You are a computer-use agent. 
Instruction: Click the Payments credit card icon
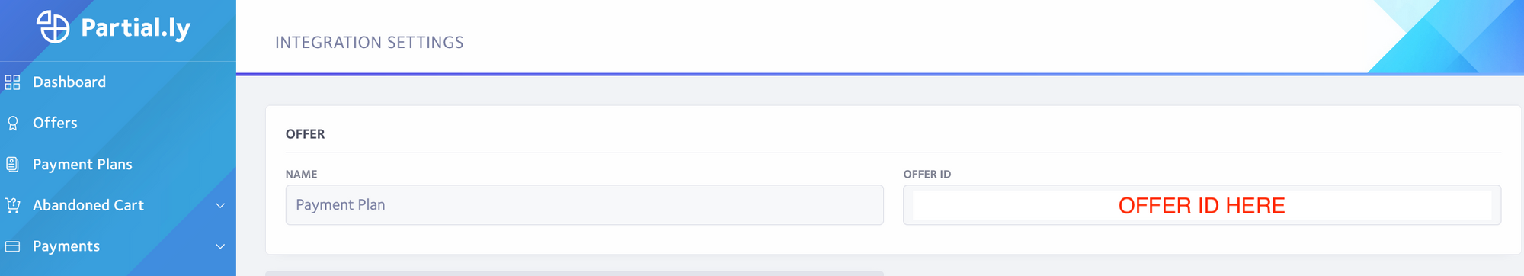12,246
